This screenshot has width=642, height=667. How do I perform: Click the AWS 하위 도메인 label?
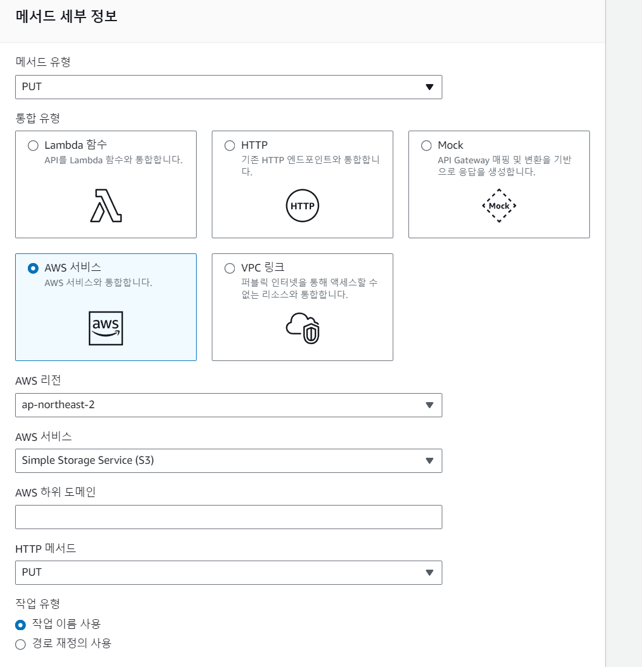pos(55,492)
